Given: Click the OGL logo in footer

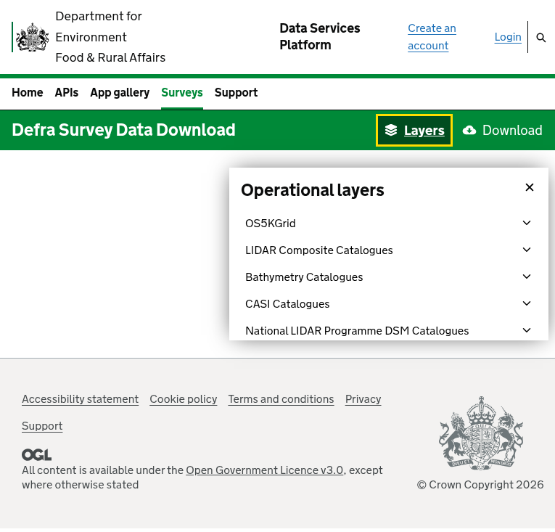Looking at the screenshot, I should (36, 455).
